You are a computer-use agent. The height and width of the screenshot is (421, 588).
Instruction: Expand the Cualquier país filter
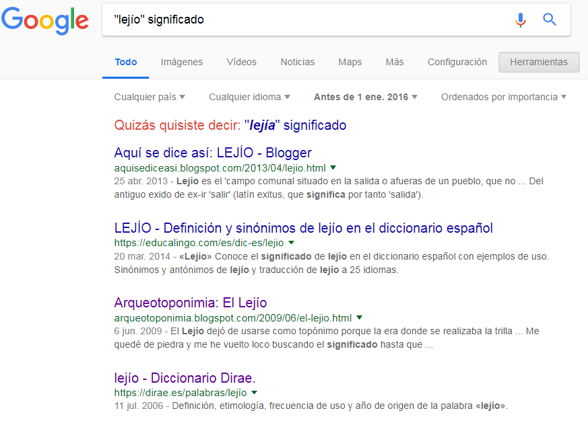click(150, 97)
